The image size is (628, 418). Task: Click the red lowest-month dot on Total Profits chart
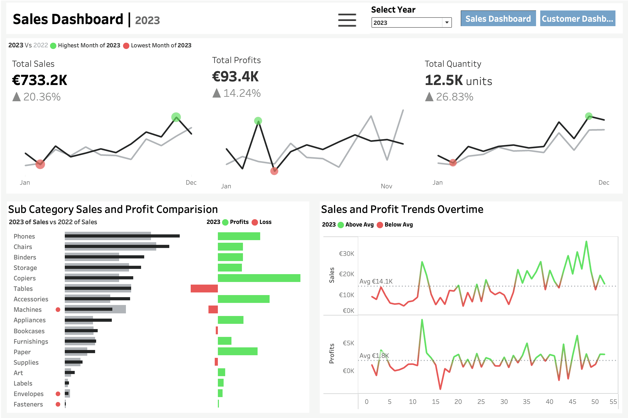274,171
